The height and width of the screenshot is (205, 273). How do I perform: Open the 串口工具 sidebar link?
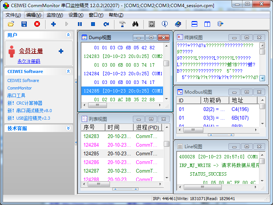(16, 96)
